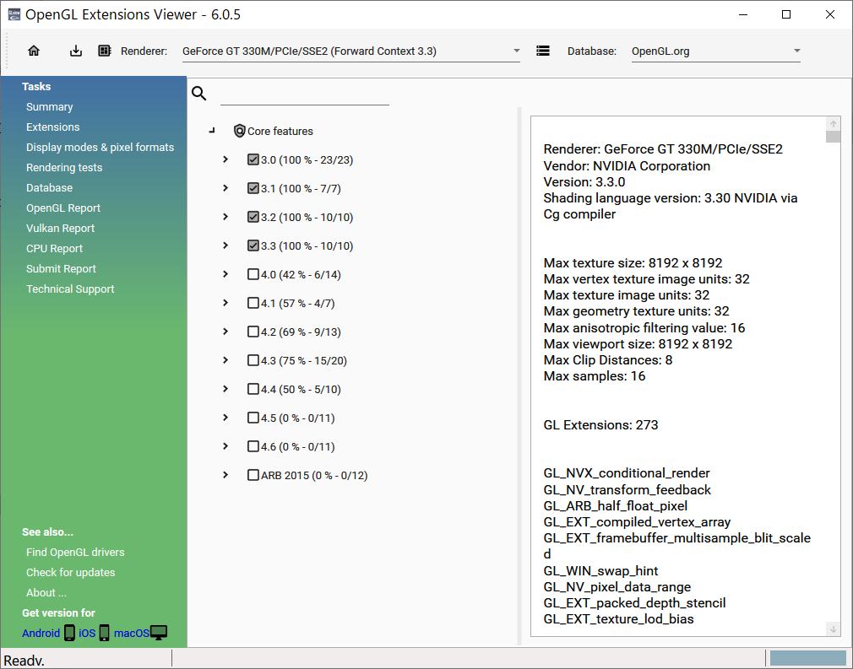Open the Extensions task

[52, 127]
